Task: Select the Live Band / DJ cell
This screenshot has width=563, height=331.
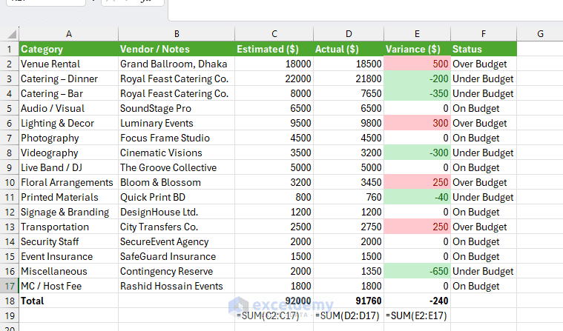Action: point(68,167)
